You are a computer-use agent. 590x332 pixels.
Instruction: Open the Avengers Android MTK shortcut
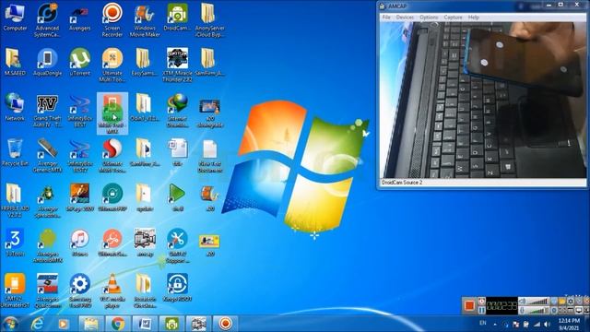pos(47,246)
